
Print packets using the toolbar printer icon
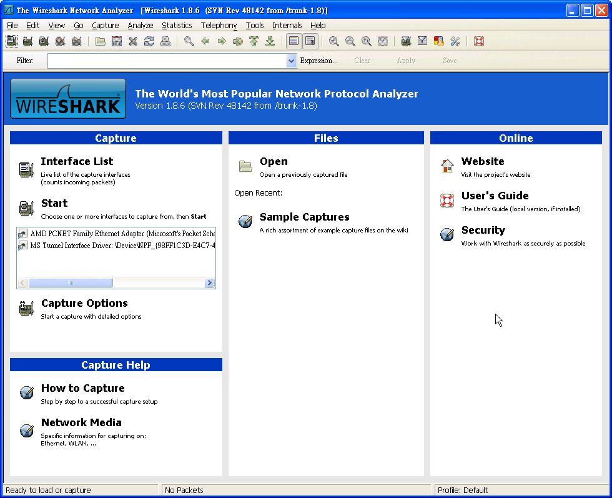(x=165, y=41)
